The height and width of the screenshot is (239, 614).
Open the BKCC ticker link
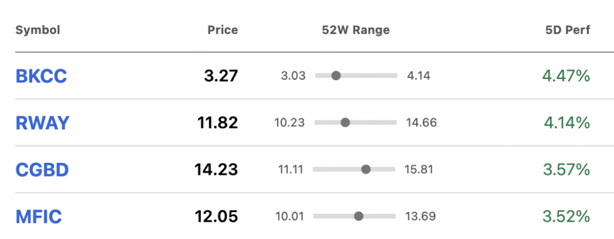pyautogui.click(x=41, y=76)
